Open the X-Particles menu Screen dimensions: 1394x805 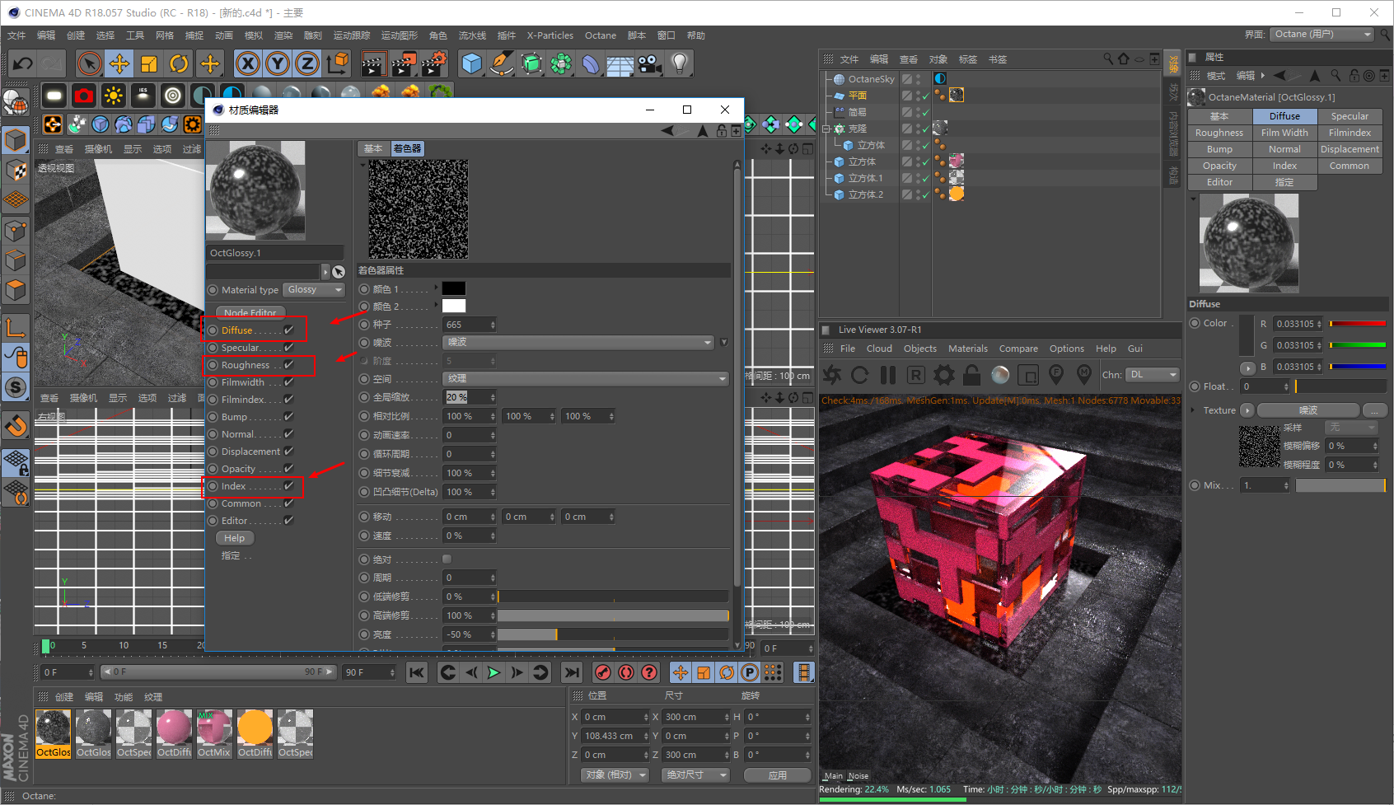click(550, 35)
